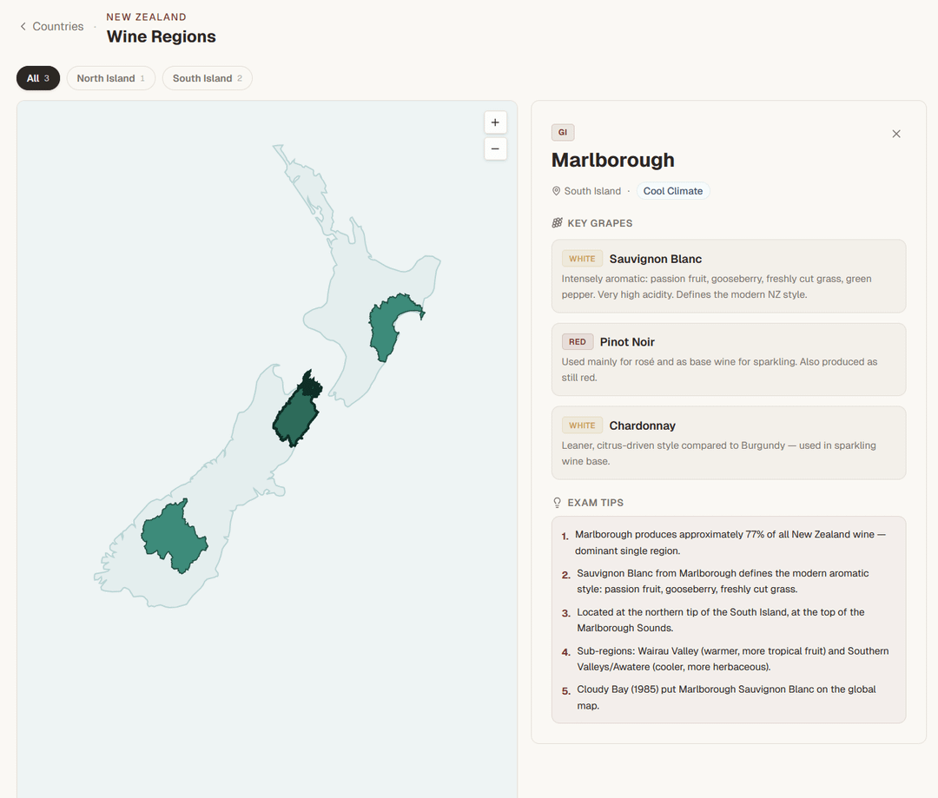Click the lightbulb icon beside Exam Tips
The height and width of the screenshot is (798, 938).
[x=558, y=503]
